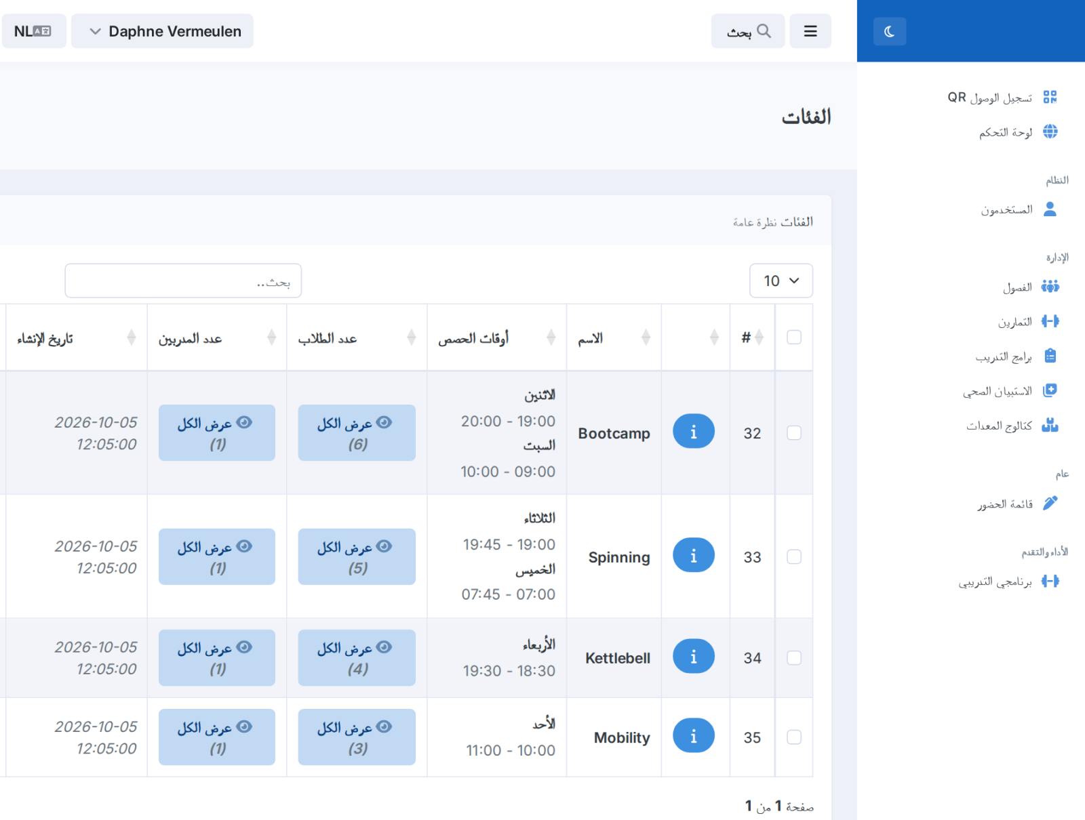Open exercises dumbbell icon (التمارين)
This screenshot has height=820, width=1085.
tap(1050, 321)
